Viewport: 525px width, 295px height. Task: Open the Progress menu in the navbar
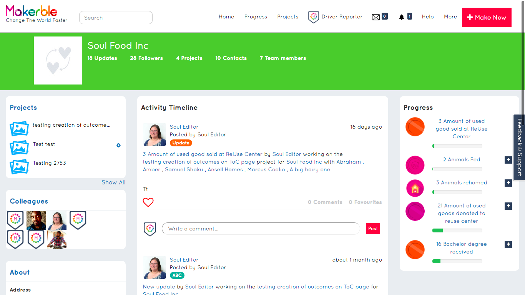256,17
